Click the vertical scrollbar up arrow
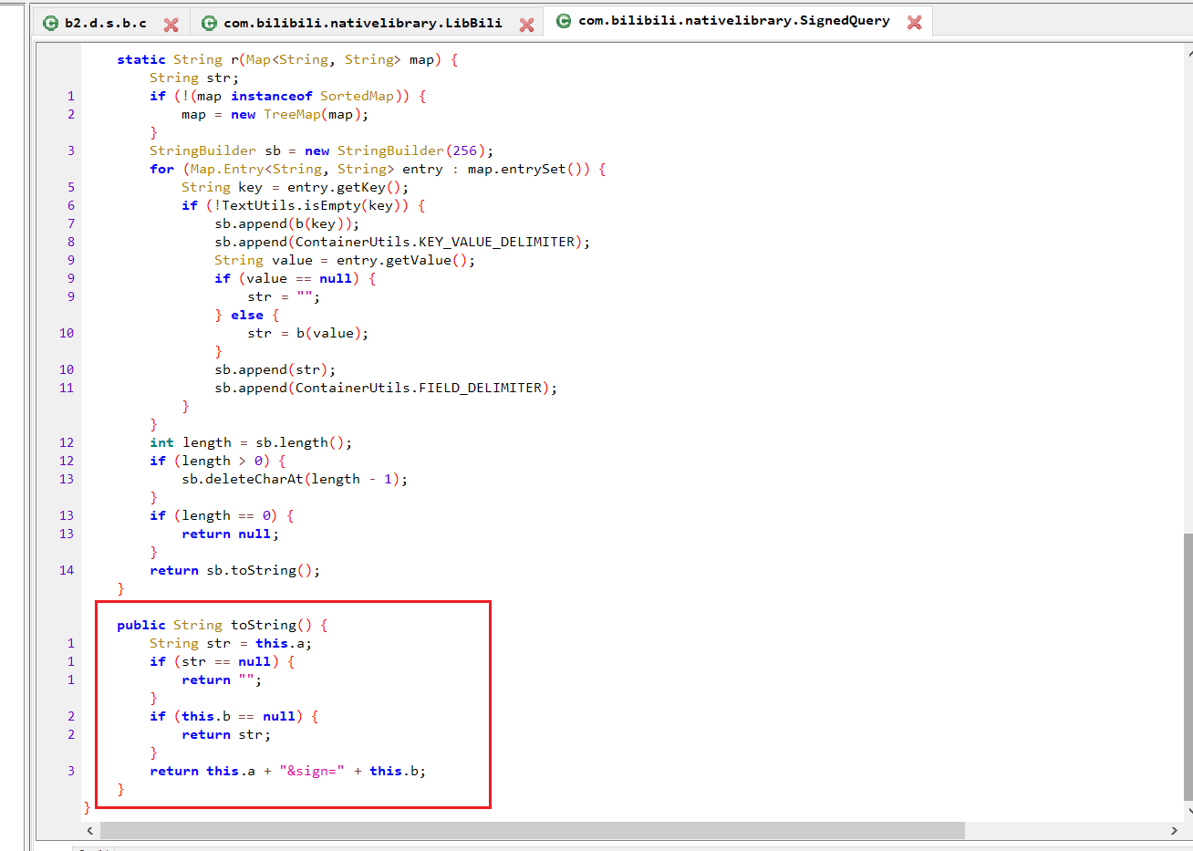1193x851 pixels. point(1188,51)
